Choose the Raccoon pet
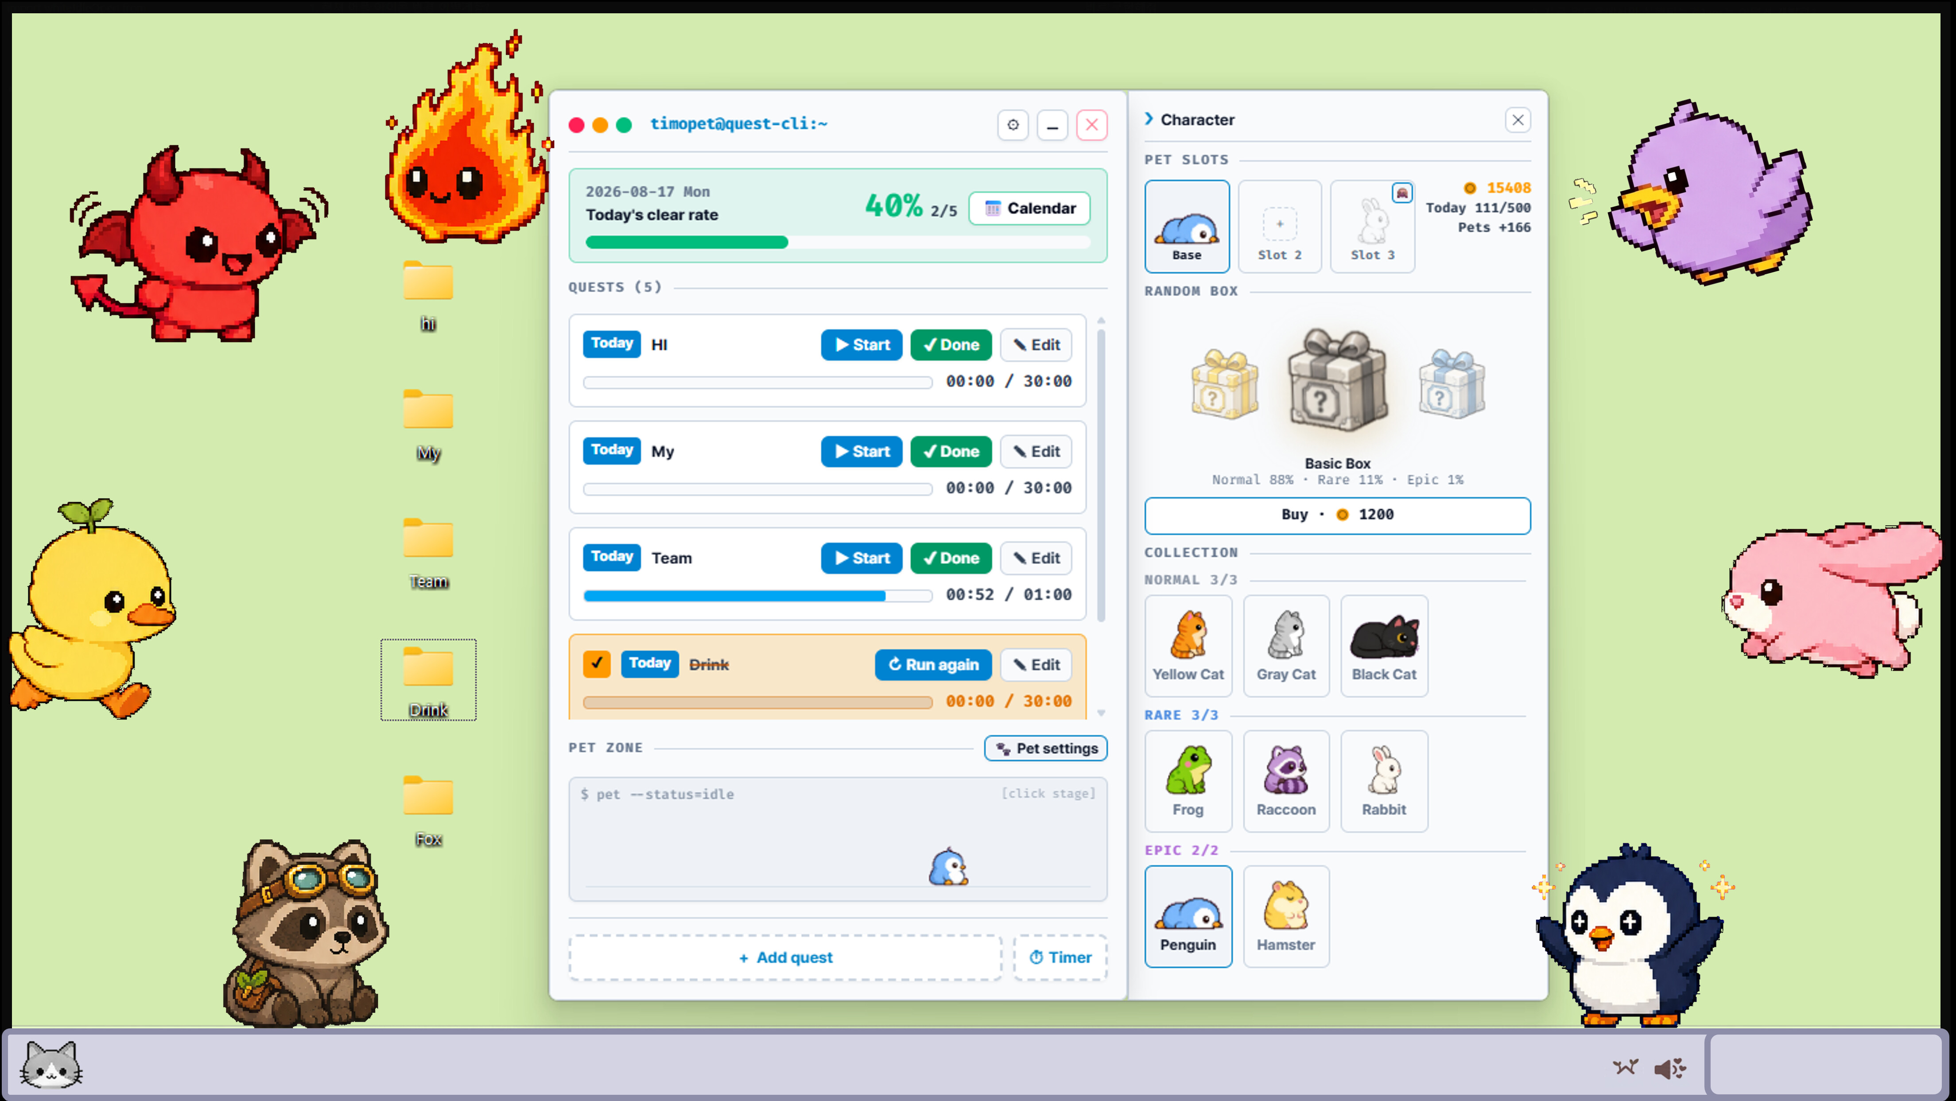 click(x=1286, y=781)
